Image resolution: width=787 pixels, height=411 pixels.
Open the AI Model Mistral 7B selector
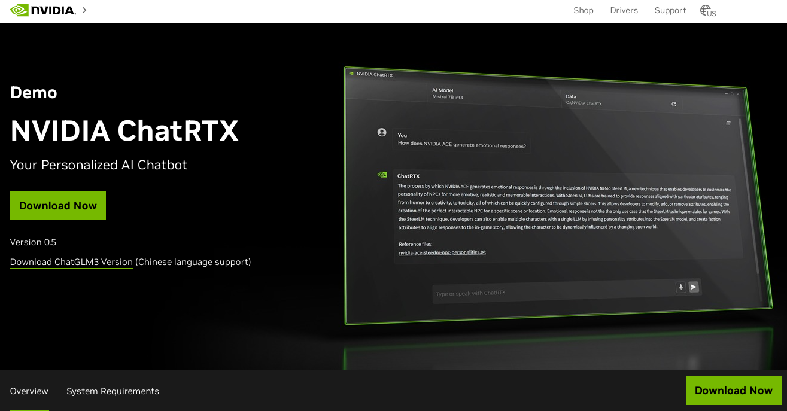coord(448,93)
